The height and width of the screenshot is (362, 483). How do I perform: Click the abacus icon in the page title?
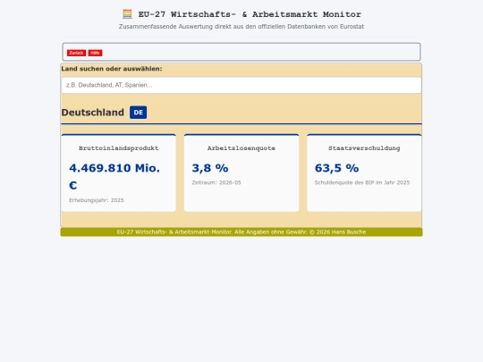pyautogui.click(x=127, y=14)
